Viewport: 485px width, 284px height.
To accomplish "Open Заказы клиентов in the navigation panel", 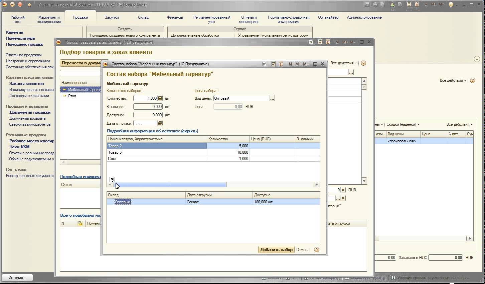I will point(27,84).
